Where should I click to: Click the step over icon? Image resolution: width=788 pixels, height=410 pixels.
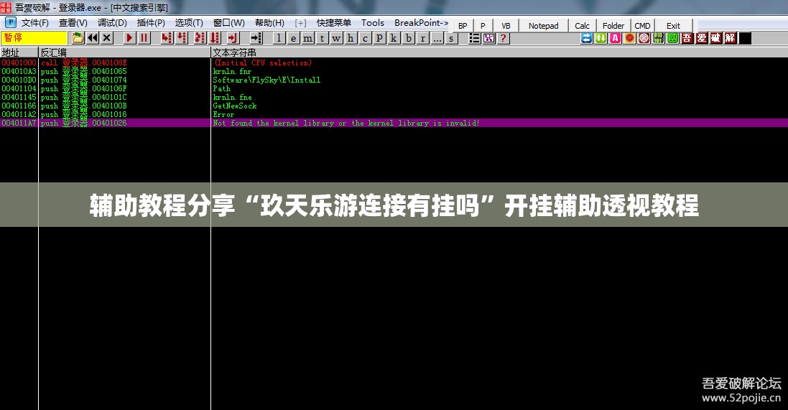click(x=182, y=38)
